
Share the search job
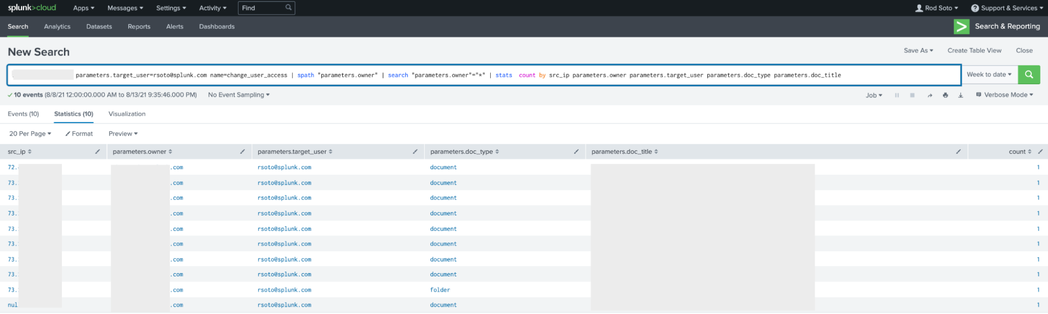point(930,95)
